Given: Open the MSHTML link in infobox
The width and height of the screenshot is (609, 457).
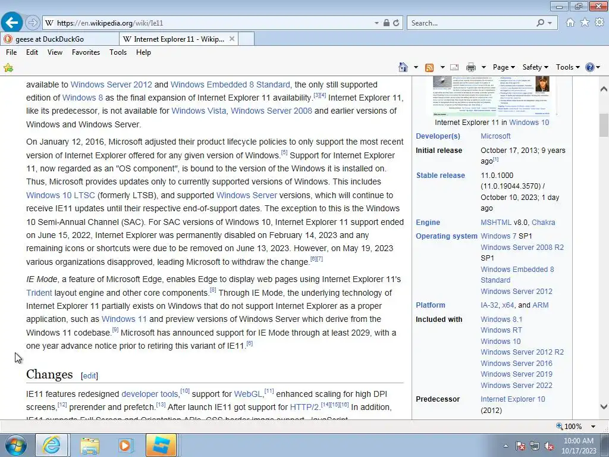Looking at the screenshot, I should [496, 223].
